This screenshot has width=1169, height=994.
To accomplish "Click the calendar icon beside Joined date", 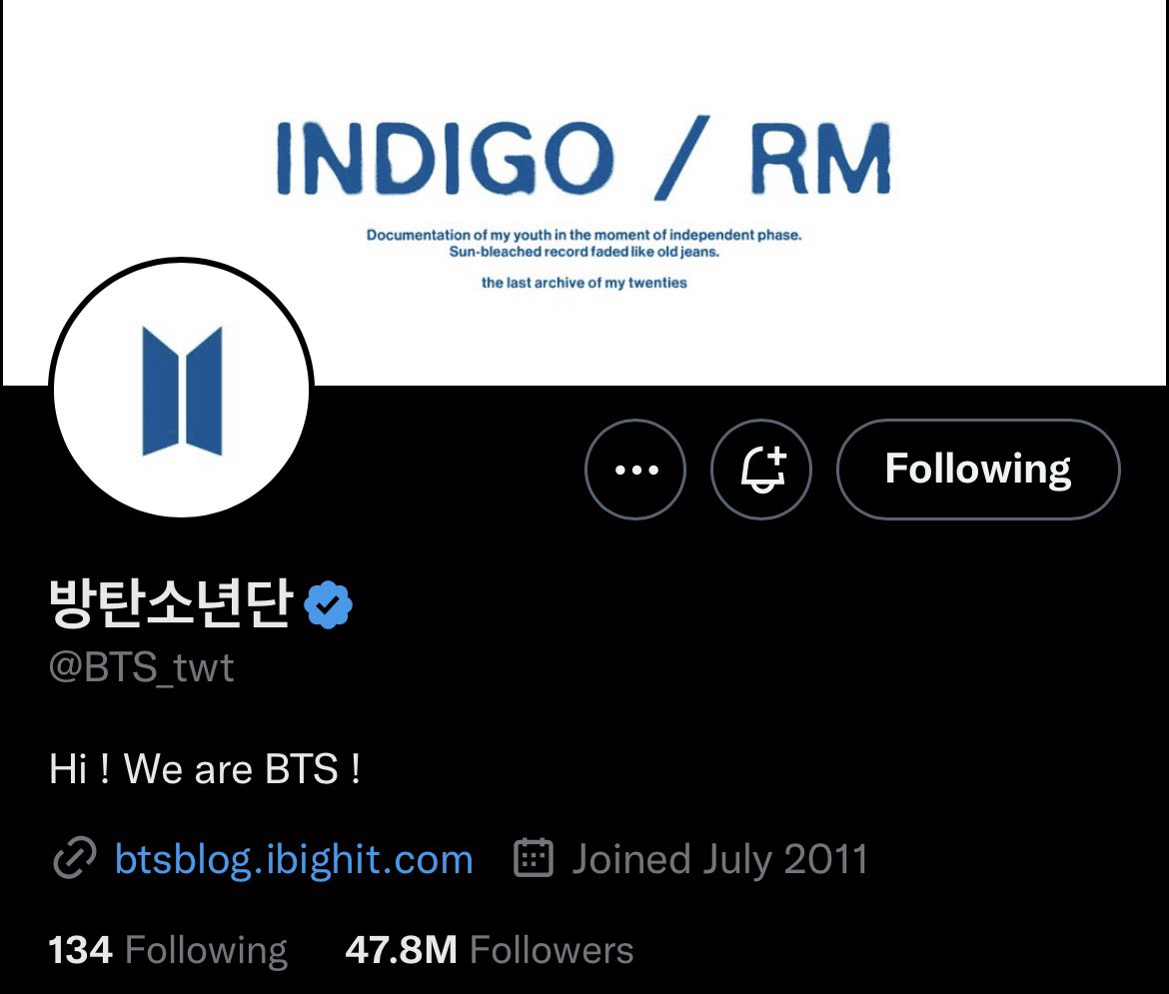I will pos(534,857).
